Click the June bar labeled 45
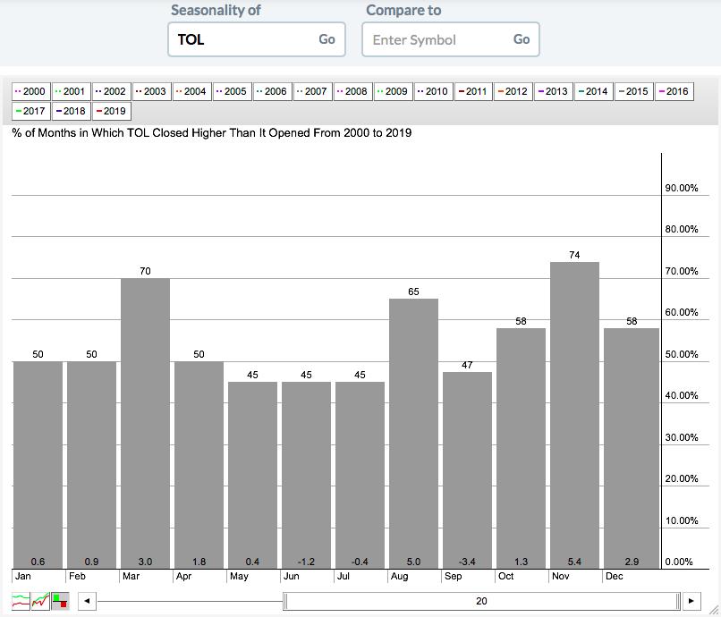Viewport: 721px width, 617px height. coord(306,476)
